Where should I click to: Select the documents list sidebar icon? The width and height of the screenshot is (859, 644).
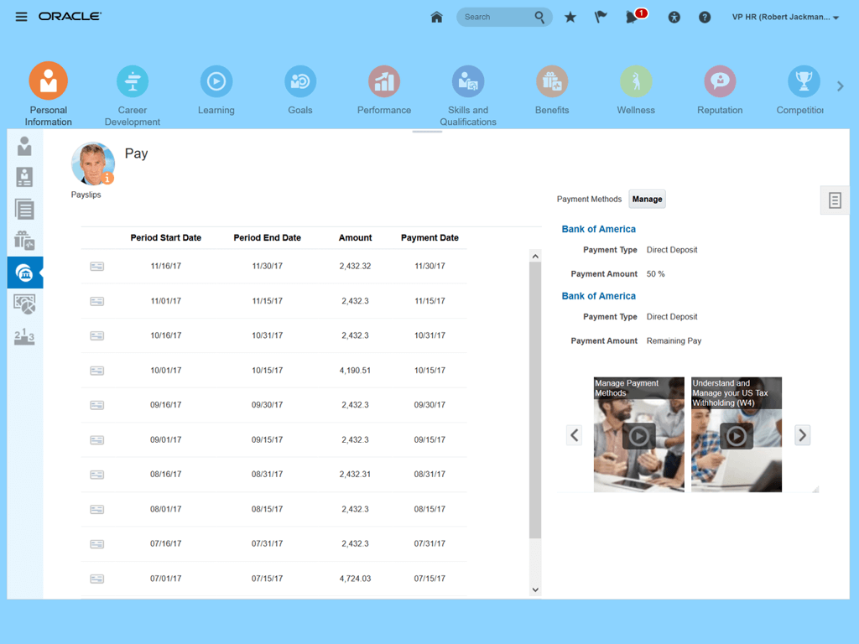[x=24, y=209]
